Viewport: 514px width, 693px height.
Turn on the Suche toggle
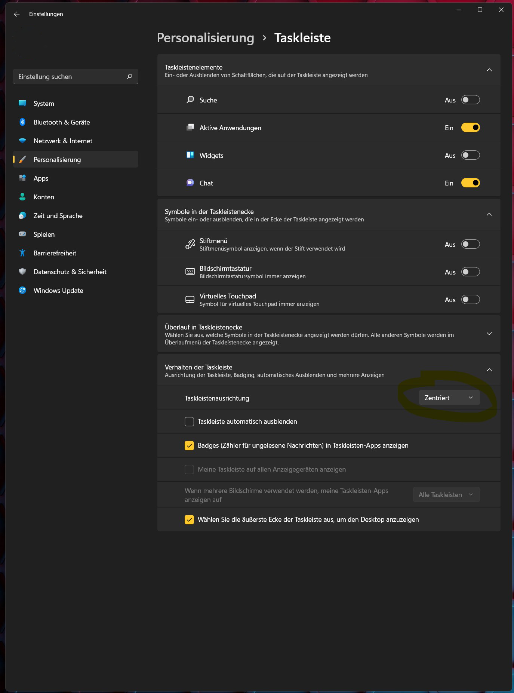point(470,100)
